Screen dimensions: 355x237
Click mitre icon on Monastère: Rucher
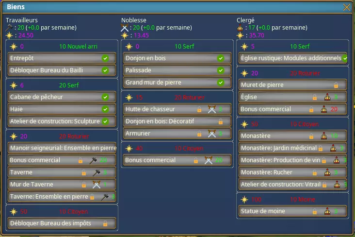[327, 172]
